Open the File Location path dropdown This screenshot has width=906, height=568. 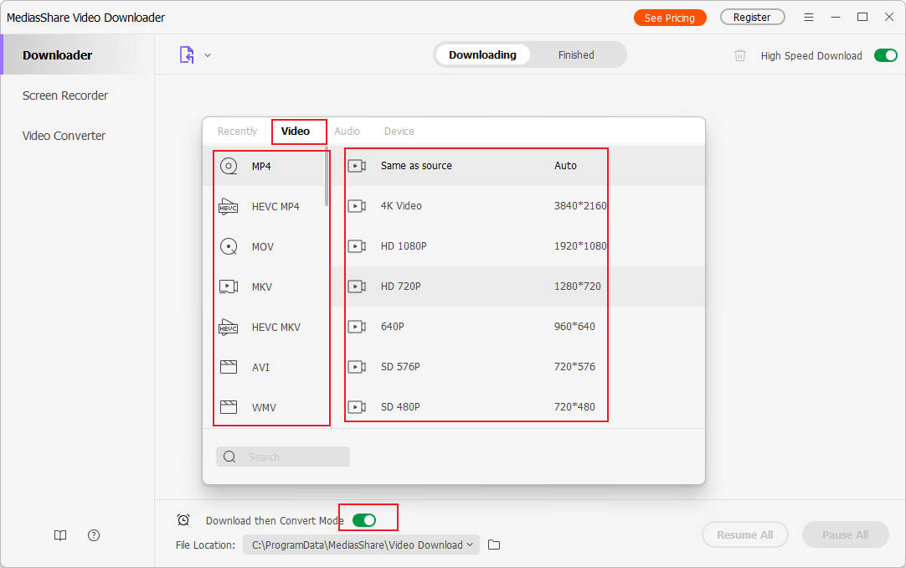tap(361, 545)
